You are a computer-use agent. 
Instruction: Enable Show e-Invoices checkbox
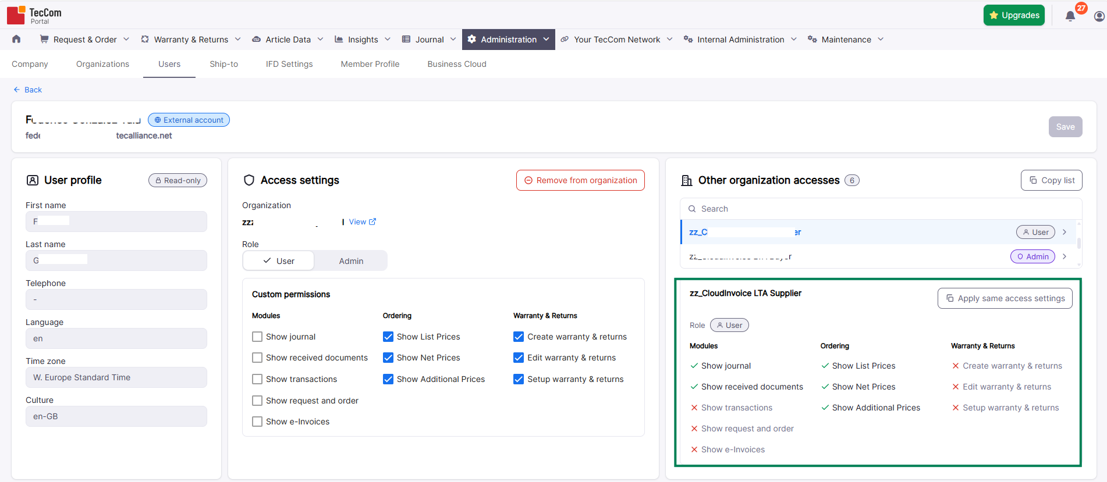pos(257,422)
